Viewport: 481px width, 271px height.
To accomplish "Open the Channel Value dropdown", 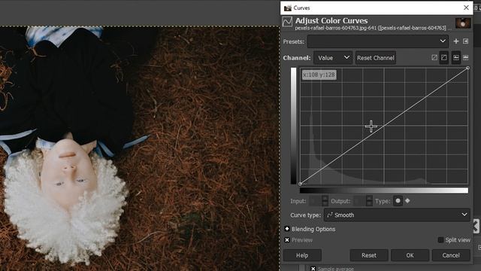I will 333,58.
